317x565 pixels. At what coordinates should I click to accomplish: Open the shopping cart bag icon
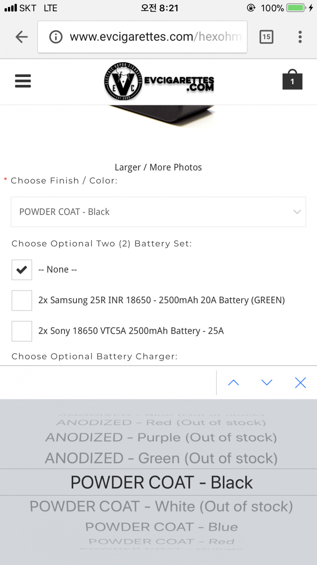(x=292, y=80)
